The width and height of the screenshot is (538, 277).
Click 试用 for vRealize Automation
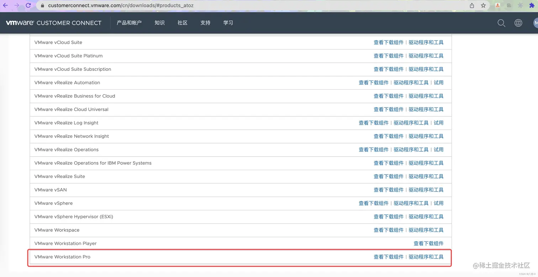coord(438,83)
